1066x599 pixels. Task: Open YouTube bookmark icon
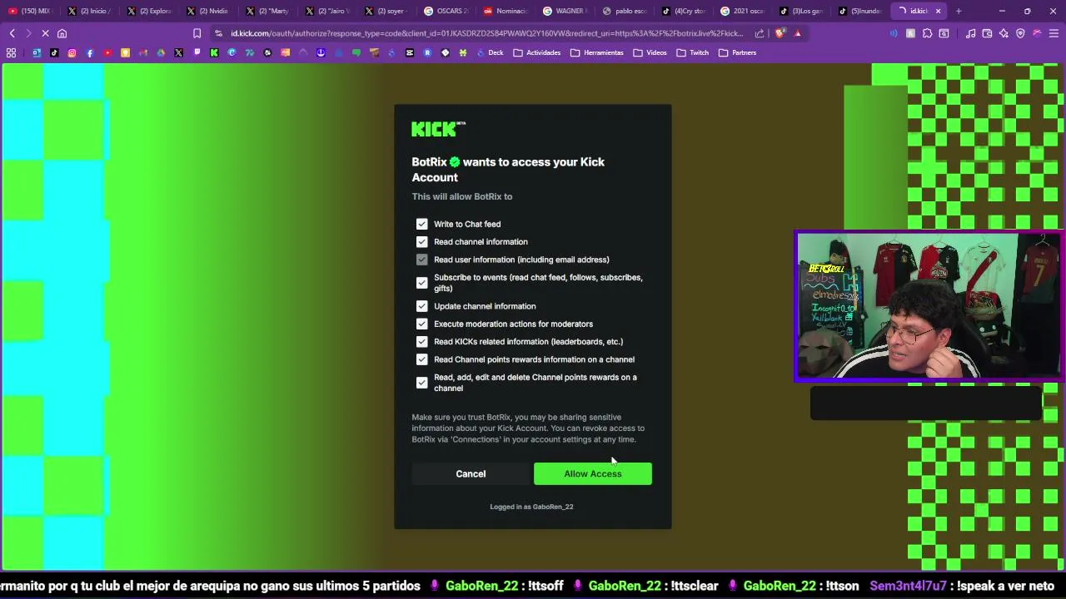107,52
